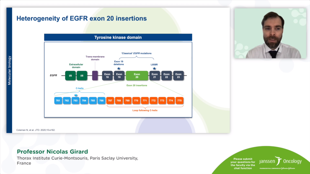Click the 'Exon 19 deletions' label
Image resolution: width=310 pixels, height=174 pixels.
click(x=119, y=63)
